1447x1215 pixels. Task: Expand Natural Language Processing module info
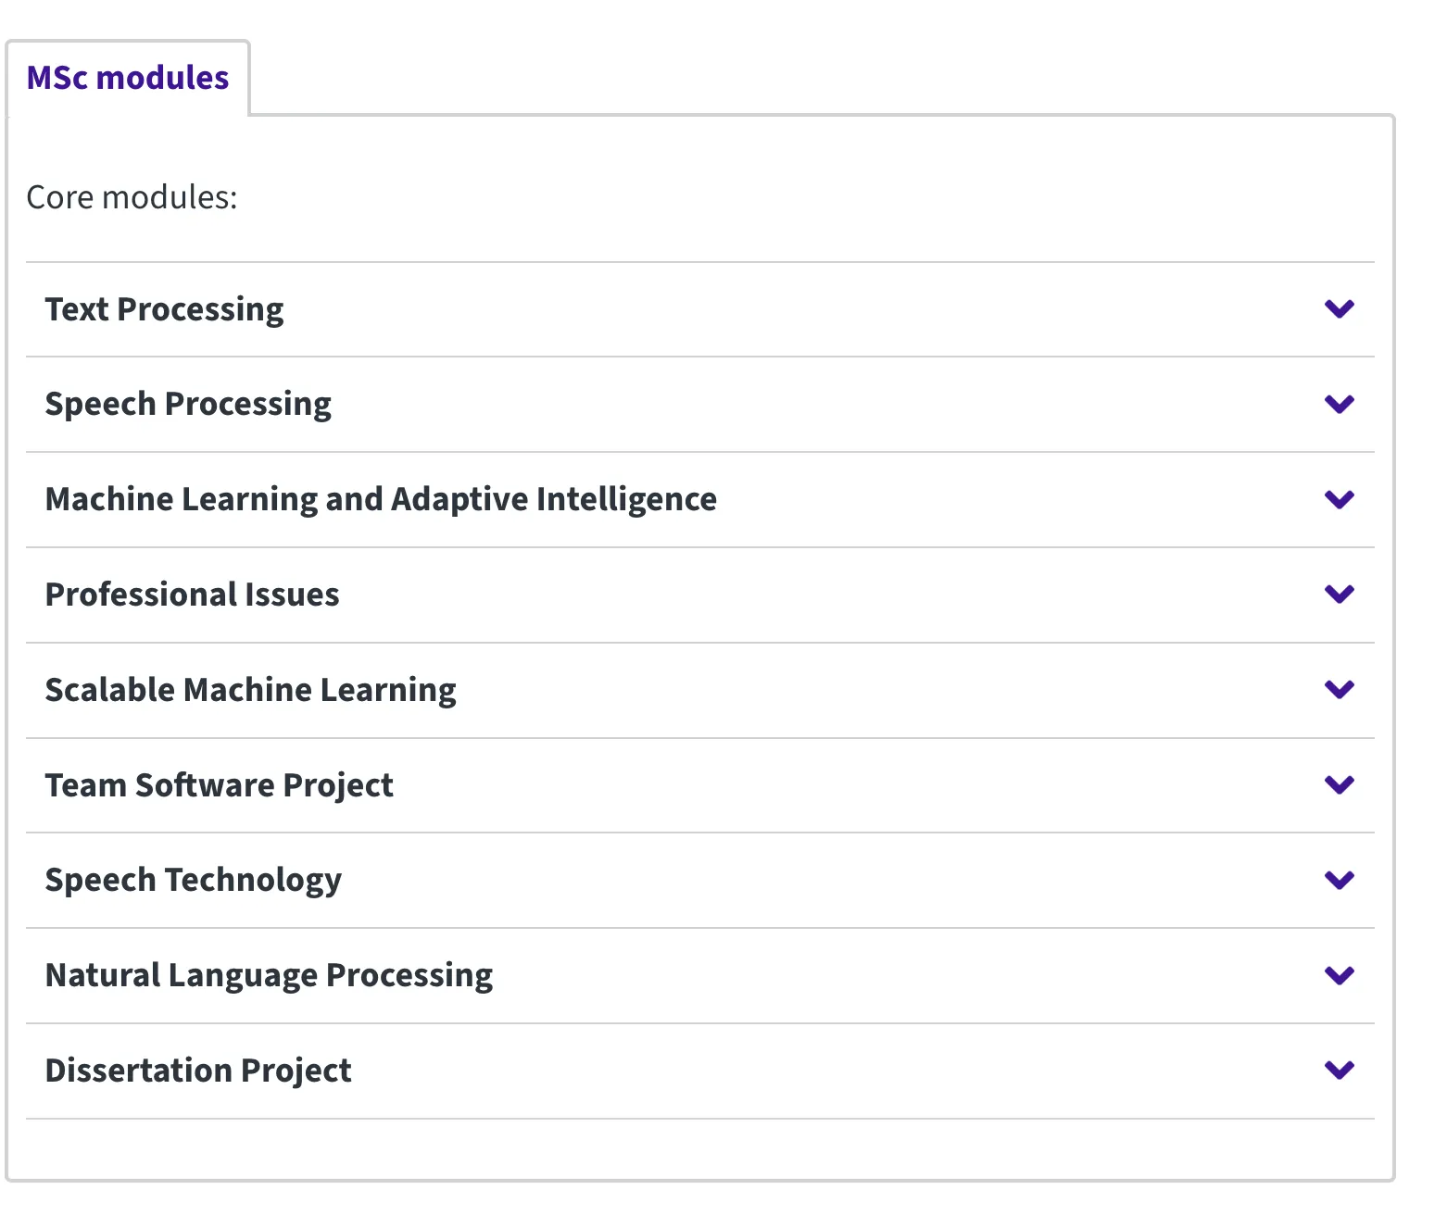(270, 975)
